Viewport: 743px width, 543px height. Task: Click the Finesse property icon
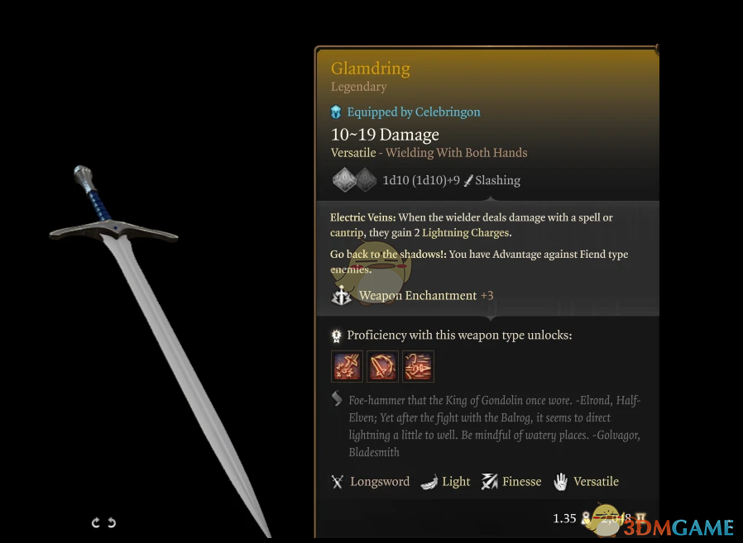pos(490,482)
